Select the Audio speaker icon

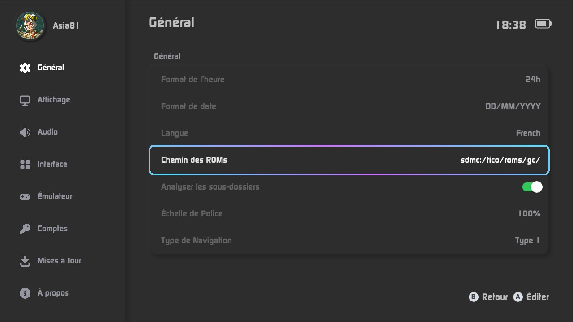coord(25,132)
